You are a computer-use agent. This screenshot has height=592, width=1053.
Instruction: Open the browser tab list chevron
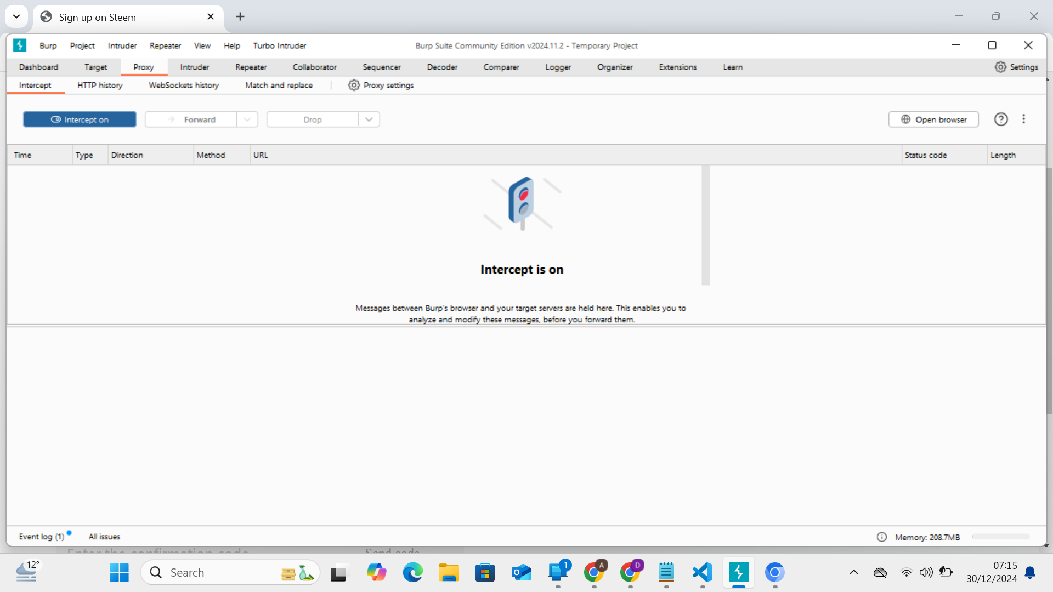coord(16,16)
